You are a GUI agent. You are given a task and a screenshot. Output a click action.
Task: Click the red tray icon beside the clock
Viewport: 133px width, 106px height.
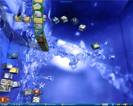[x=127, y=104]
